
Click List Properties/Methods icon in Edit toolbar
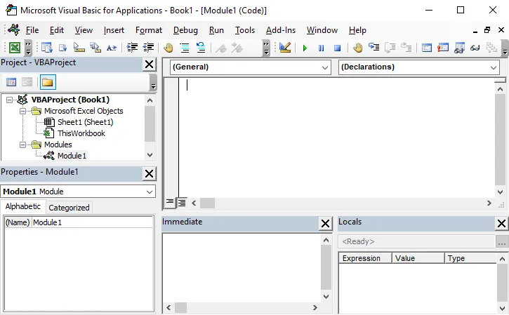click(47, 48)
